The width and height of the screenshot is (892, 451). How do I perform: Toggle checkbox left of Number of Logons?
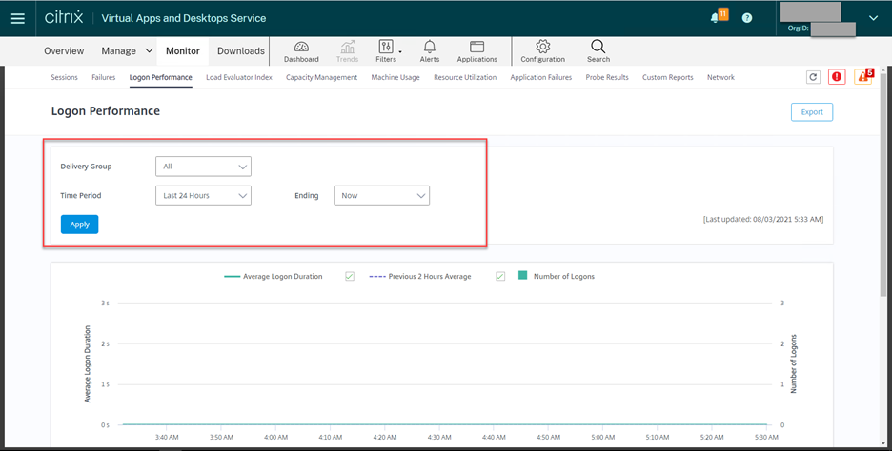coord(501,276)
